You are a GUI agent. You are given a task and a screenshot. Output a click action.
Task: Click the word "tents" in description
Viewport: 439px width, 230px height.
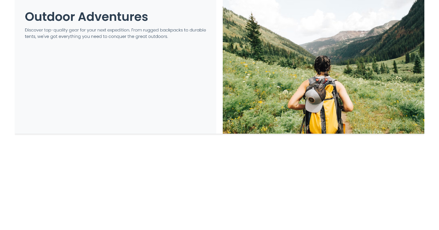tap(30, 37)
